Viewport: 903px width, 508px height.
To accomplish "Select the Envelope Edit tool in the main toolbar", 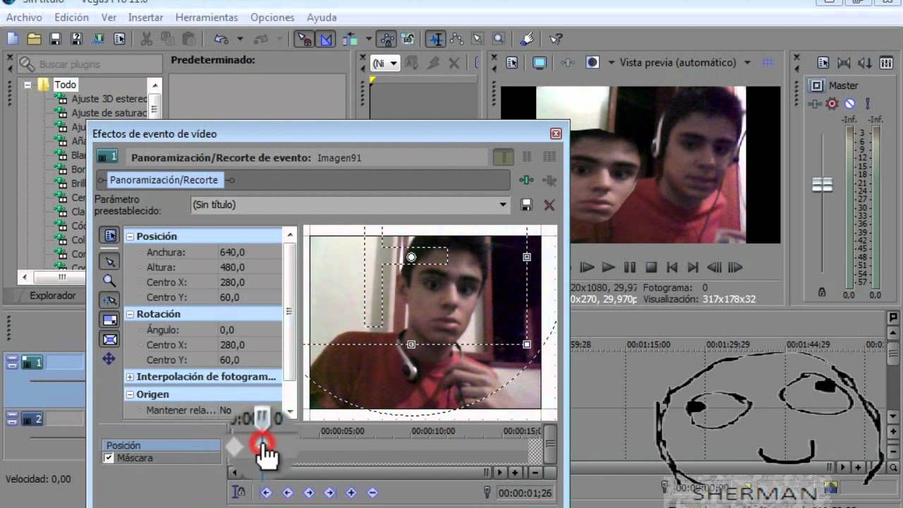I will [456, 40].
